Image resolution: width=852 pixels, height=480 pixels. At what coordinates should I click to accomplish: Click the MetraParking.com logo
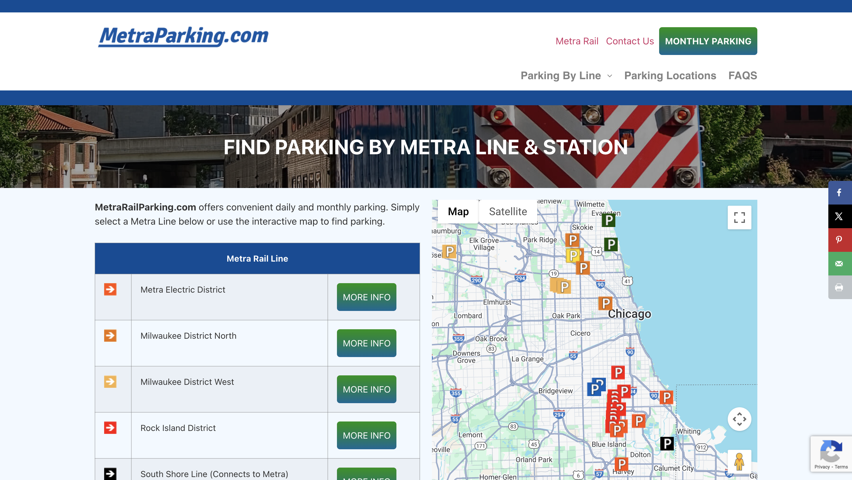(x=183, y=36)
